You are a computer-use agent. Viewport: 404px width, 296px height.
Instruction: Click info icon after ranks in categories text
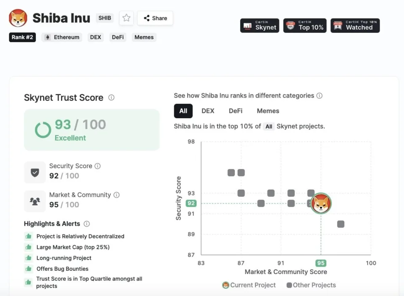click(x=319, y=96)
